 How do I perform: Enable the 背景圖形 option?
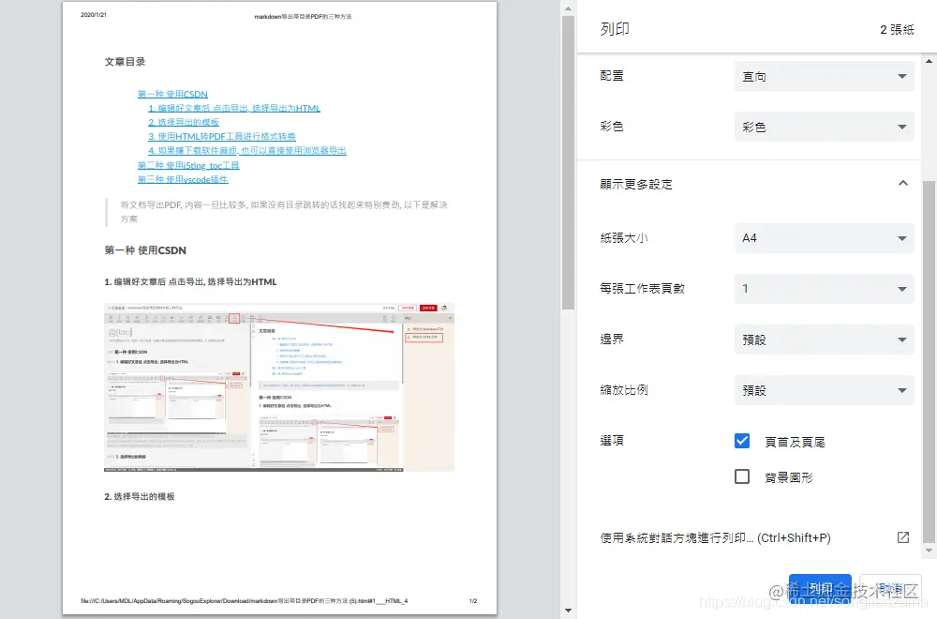(x=742, y=476)
